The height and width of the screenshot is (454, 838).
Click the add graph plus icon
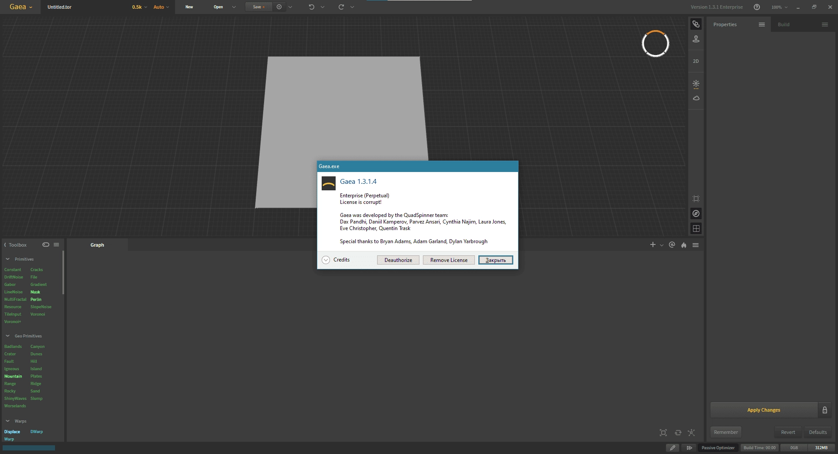pyautogui.click(x=653, y=245)
